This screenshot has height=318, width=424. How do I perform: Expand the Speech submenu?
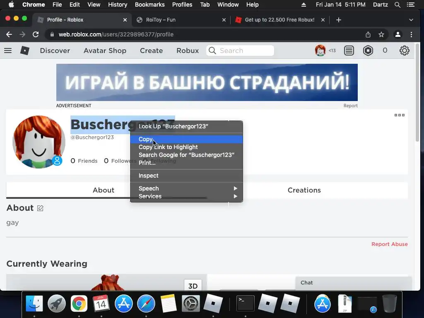pos(186,188)
